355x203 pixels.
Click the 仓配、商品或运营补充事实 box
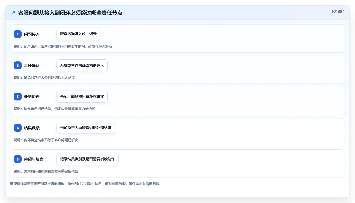click(x=82, y=97)
